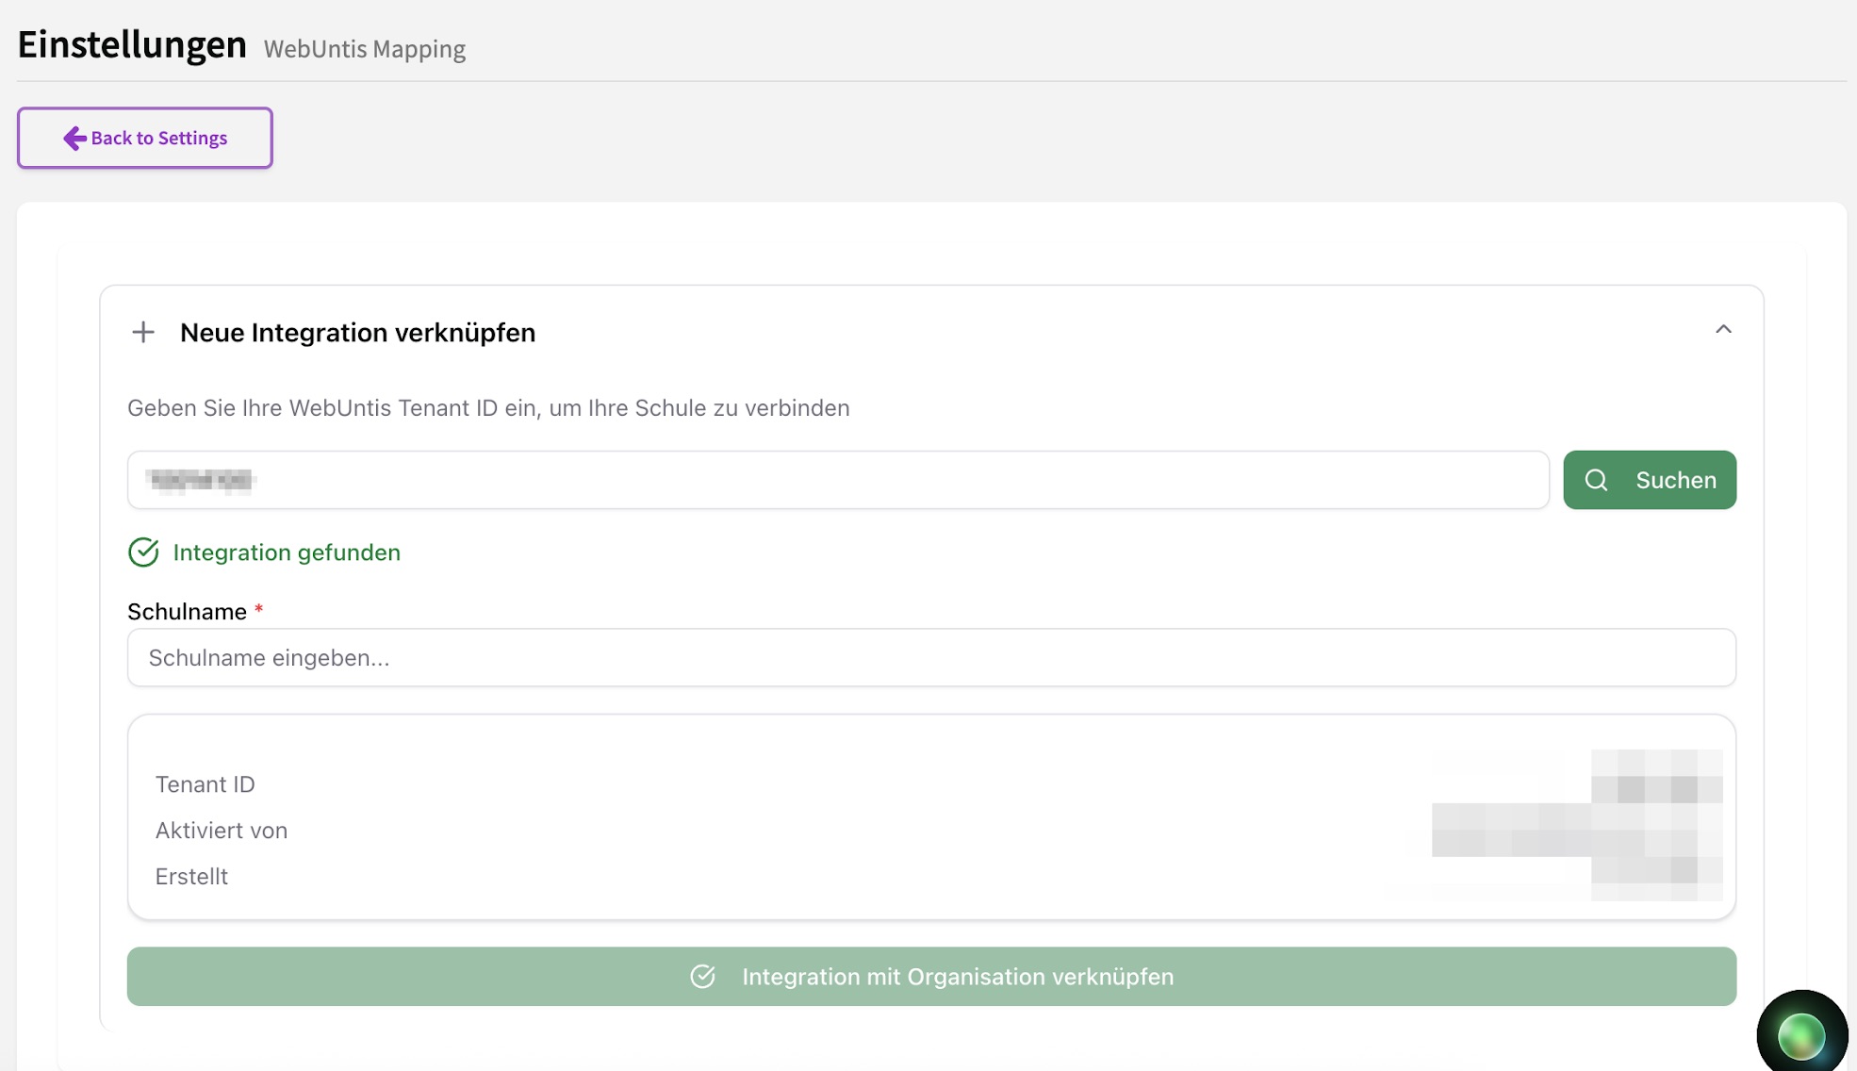
Task: Click the plus icon beside Neue Integration verknüpfen
Action: (143, 332)
